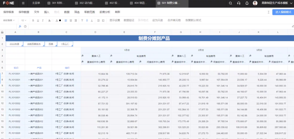Open the 插入 menu
This screenshot has width=294, height=139.
pos(47,12)
